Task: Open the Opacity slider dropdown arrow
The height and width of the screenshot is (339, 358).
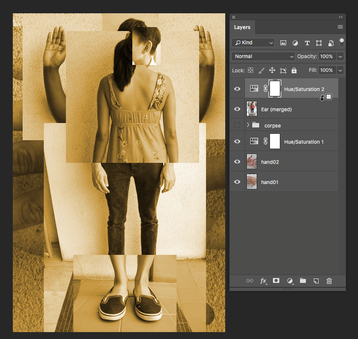Action: point(340,57)
